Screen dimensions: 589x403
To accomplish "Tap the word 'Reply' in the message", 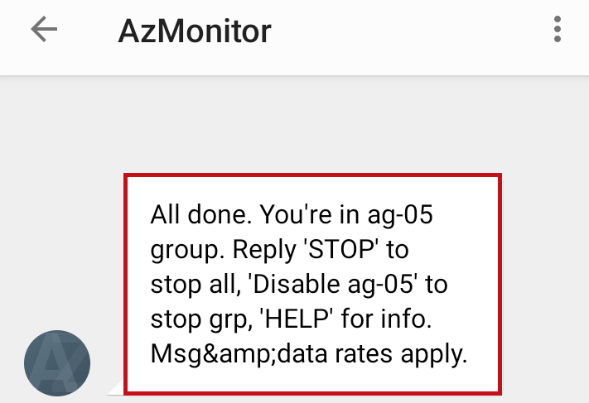I will (x=264, y=251).
